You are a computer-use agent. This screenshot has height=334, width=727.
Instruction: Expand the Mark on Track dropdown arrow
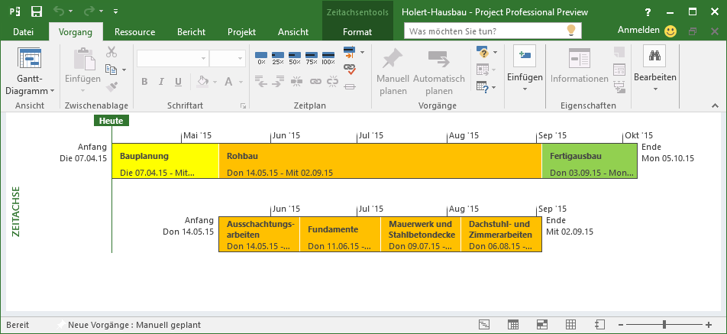[362, 52]
